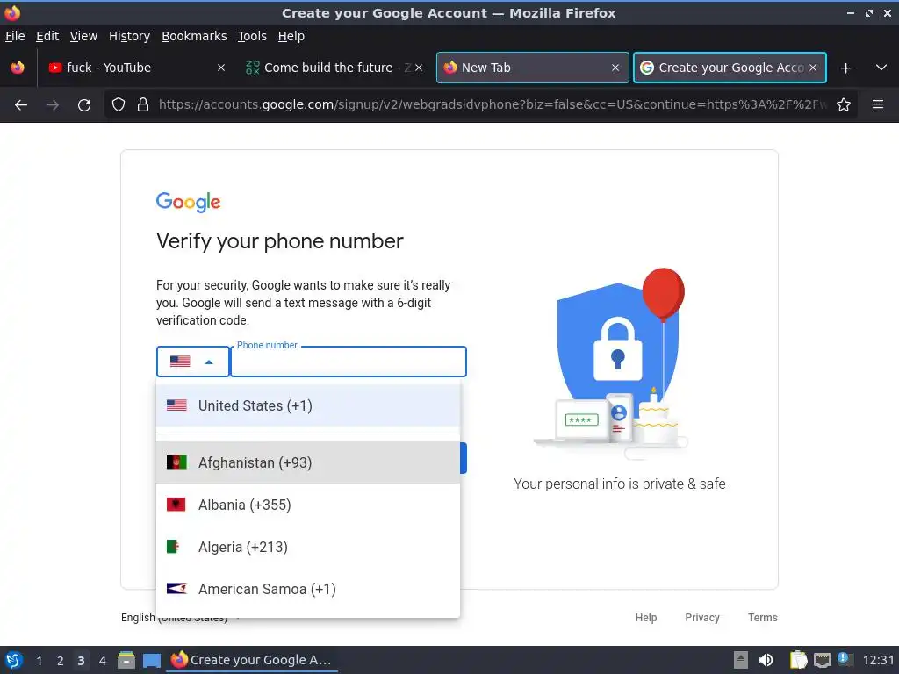The height and width of the screenshot is (674, 899).
Task: Open the notification alert tray icon
Action: click(x=845, y=659)
